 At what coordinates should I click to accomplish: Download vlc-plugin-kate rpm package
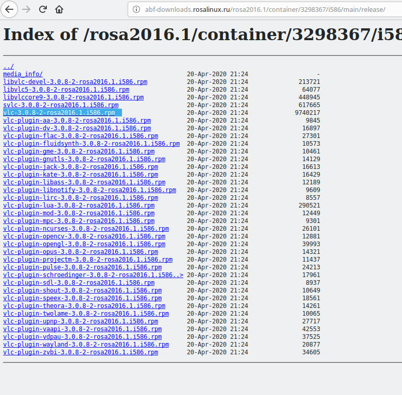coord(80,174)
